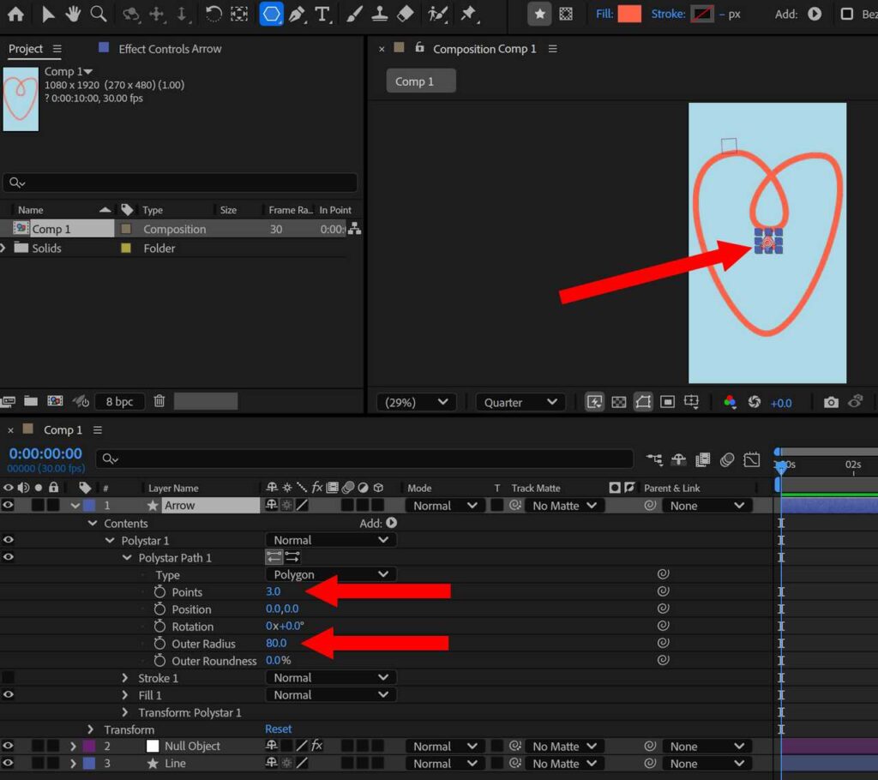Click the Comp 1 thumbnail in Project panel
The width and height of the screenshot is (878, 780).
coord(21,99)
